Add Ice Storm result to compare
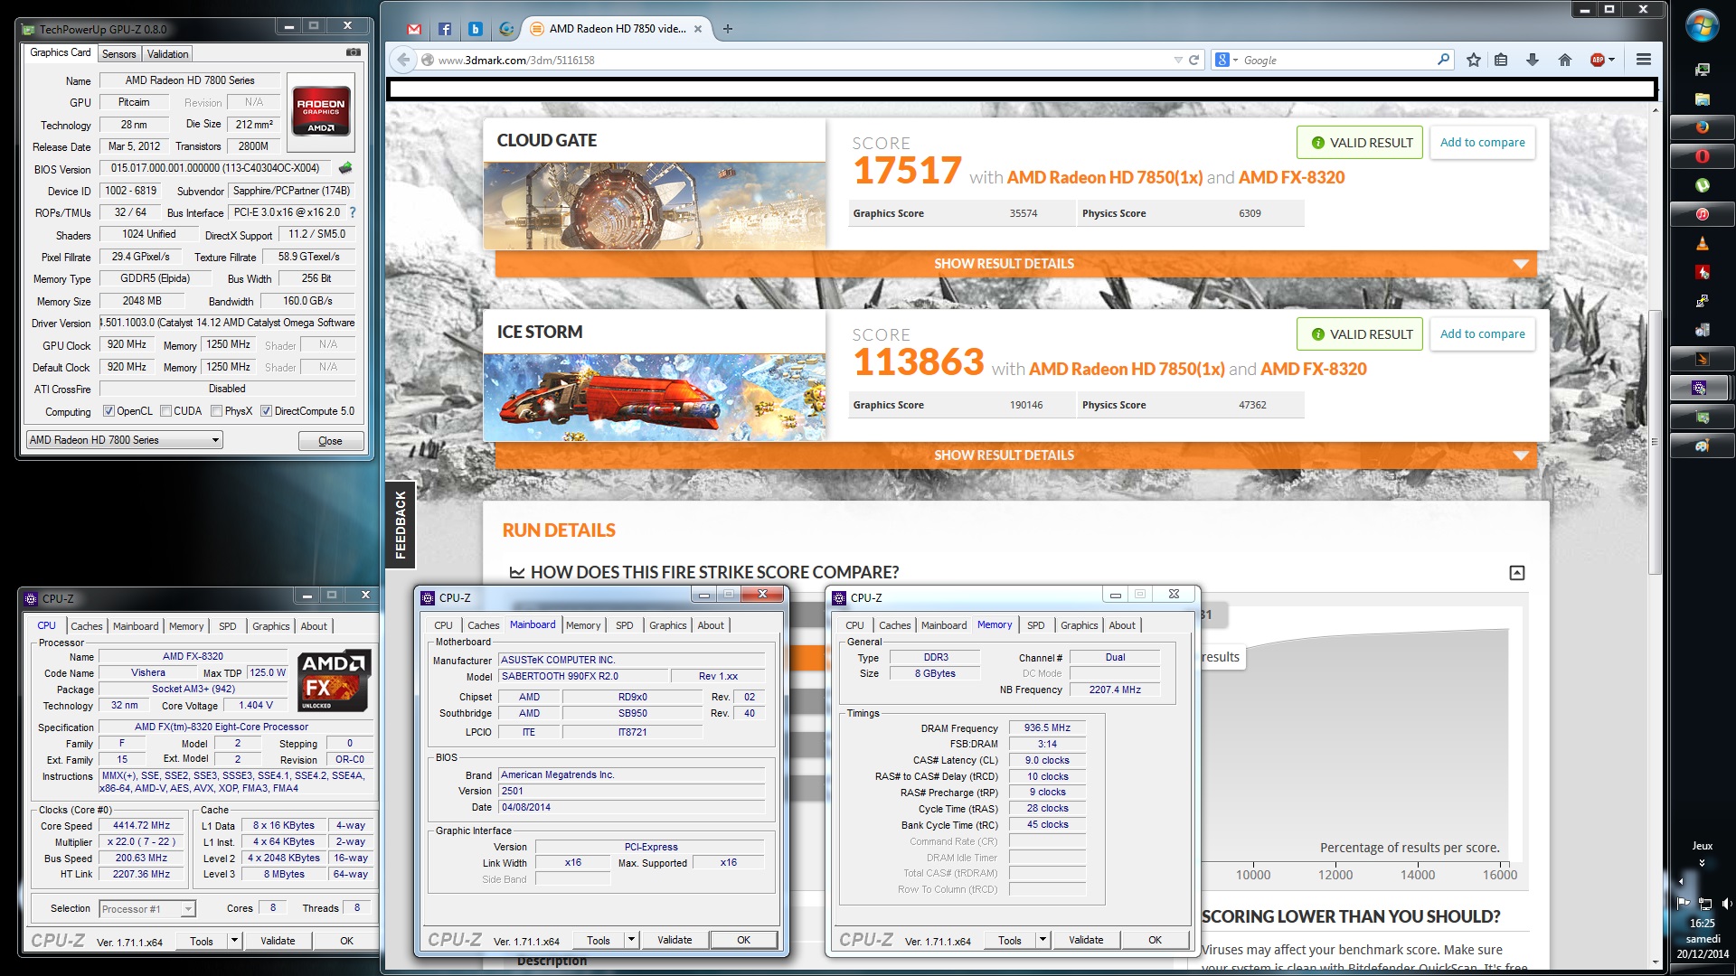This screenshot has width=1736, height=976. (1482, 334)
